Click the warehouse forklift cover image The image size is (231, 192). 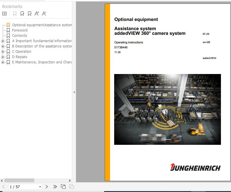(167, 109)
